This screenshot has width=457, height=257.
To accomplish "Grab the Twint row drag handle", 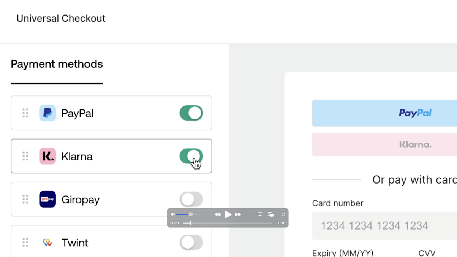I will coord(25,243).
